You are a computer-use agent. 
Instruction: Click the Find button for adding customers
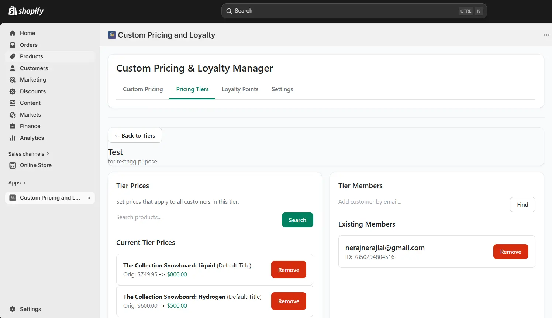click(x=522, y=204)
